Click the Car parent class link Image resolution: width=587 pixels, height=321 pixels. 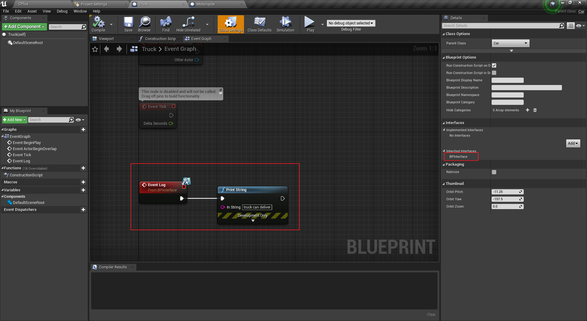pos(581,11)
